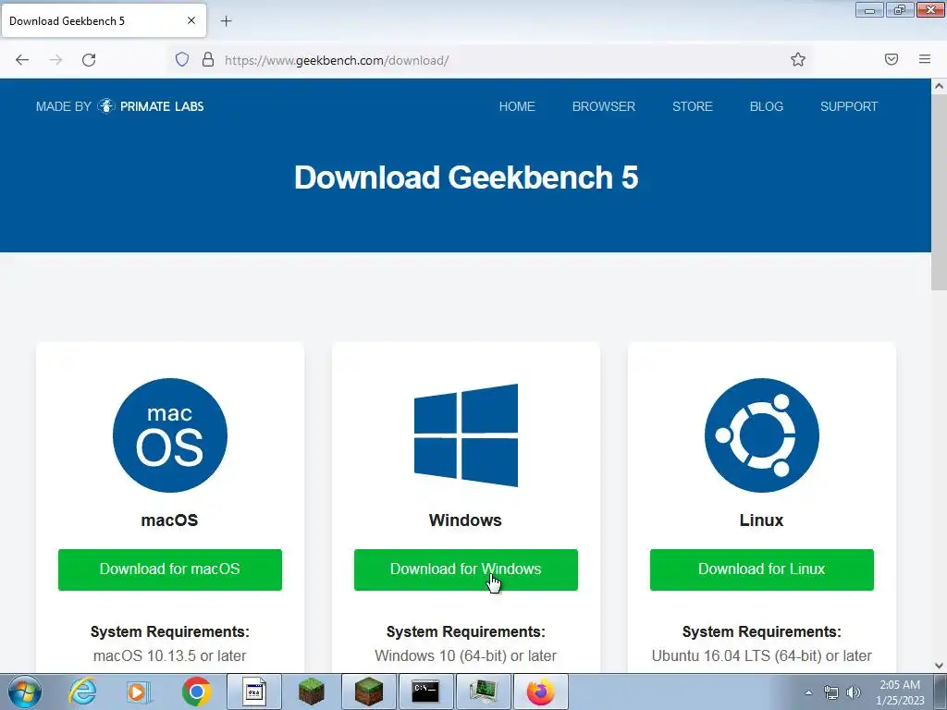Switch to Firefox taskbar icon

click(540, 692)
